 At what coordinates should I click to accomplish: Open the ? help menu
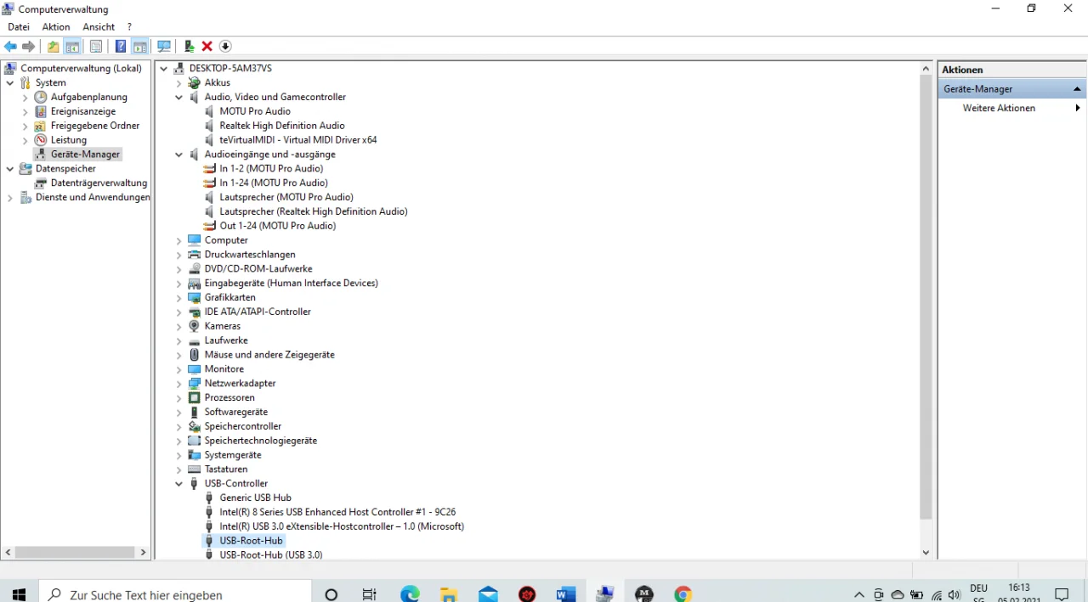(x=129, y=27)
